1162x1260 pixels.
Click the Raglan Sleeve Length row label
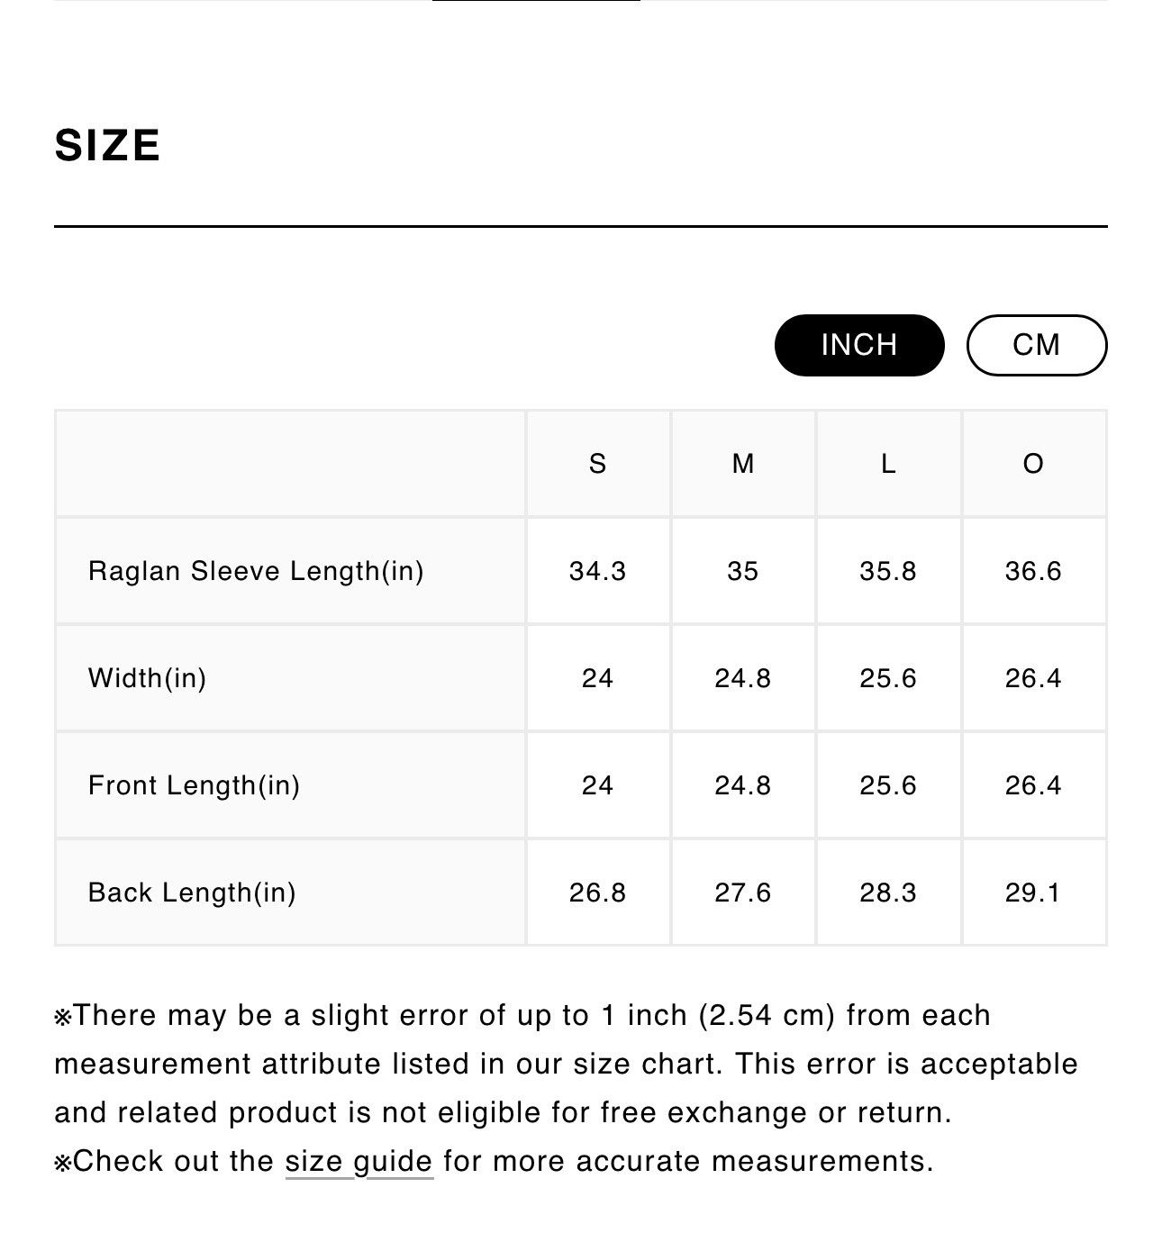pyautogui.click(x=256, y=571)
